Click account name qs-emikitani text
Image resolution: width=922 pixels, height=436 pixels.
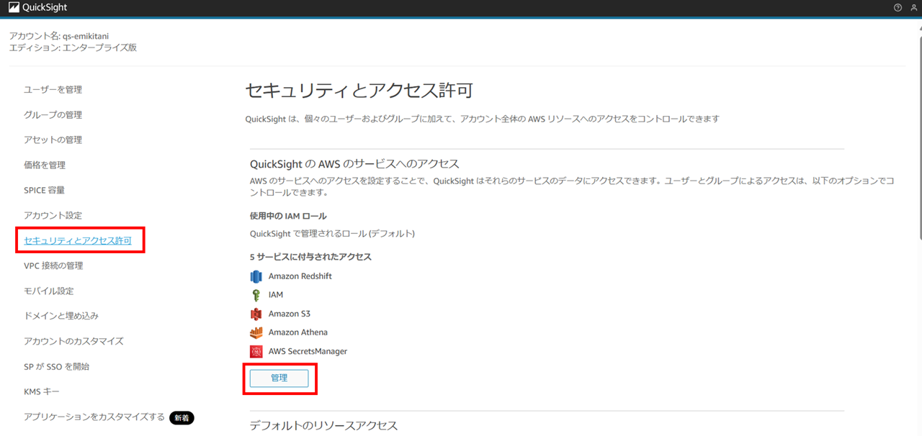click(86, 36)
